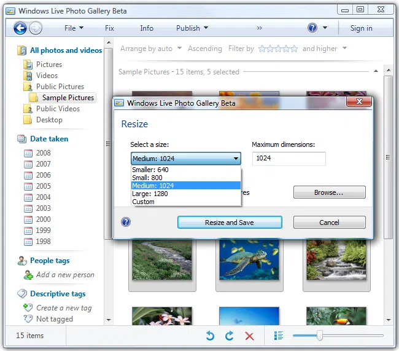
Task: Click the rotate counterclockwise icon
Action: [x=210, y=336]
